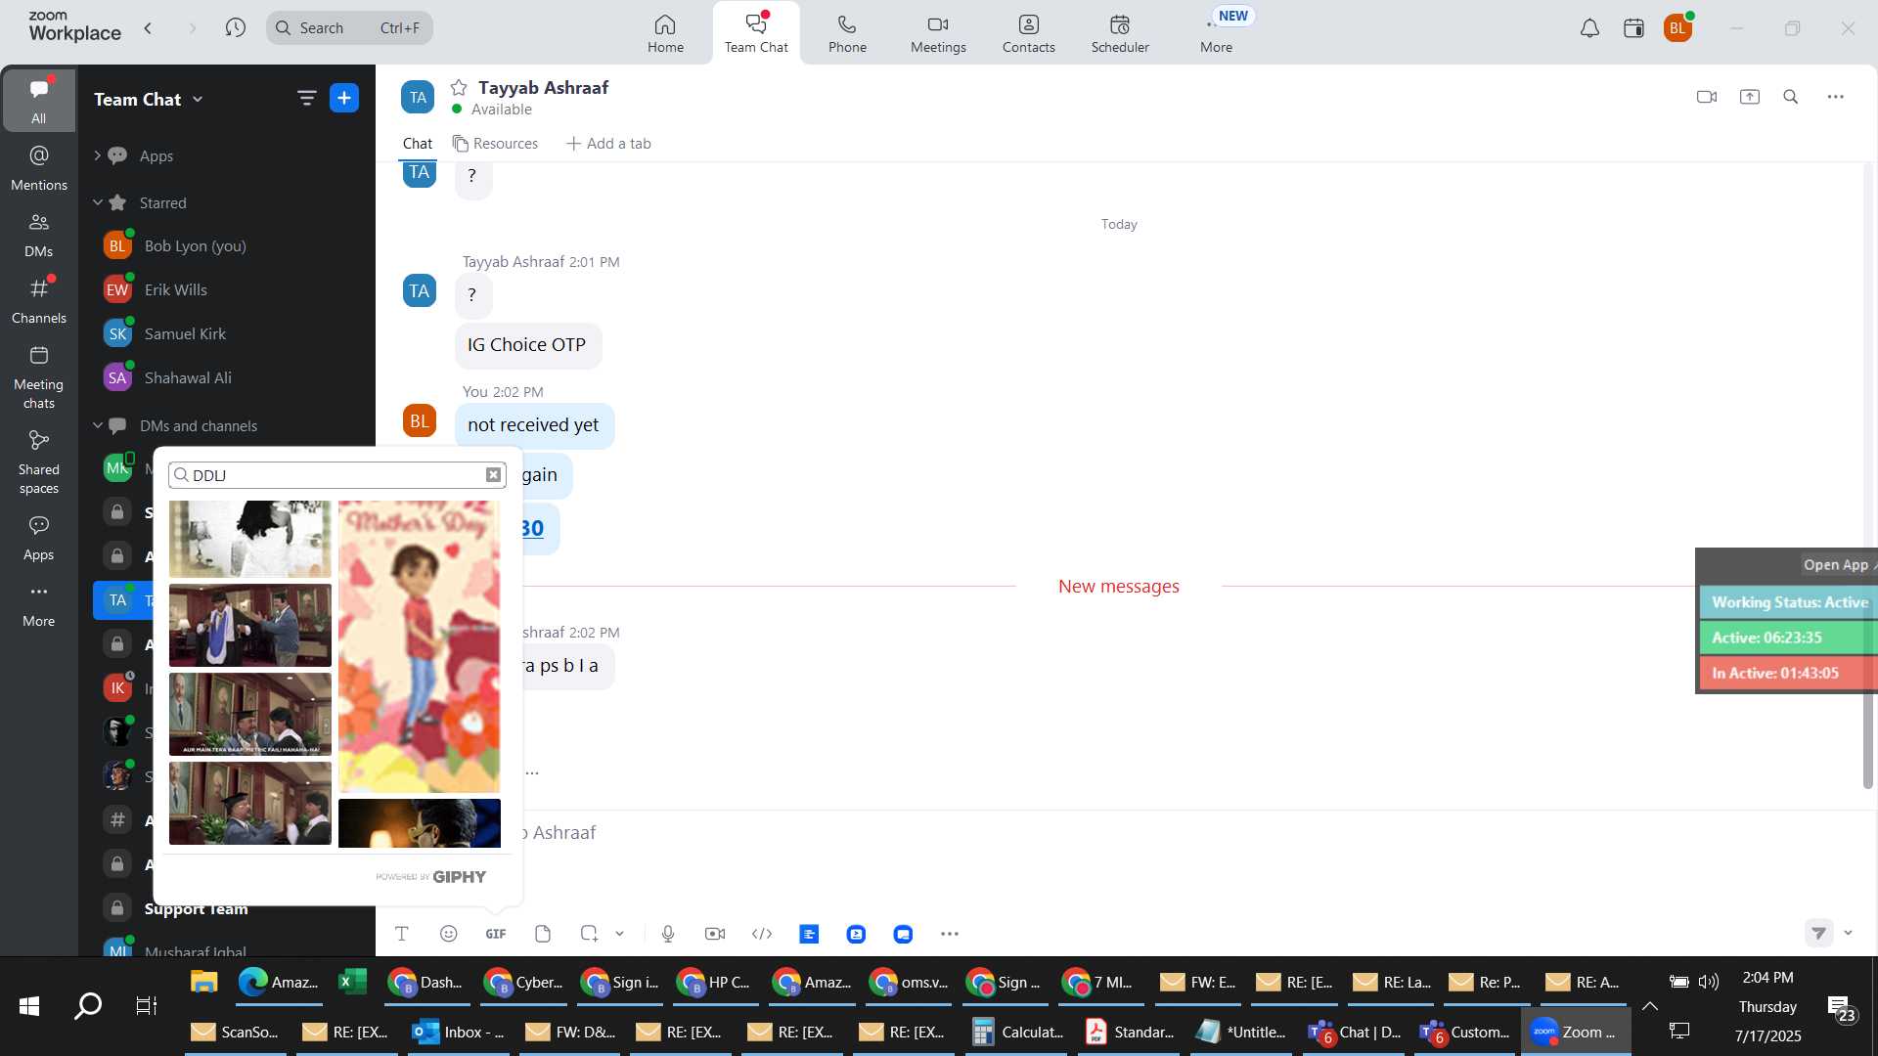
Task: Clear the DDLJ GIF search
Action: pyautogui.click(x=494, y=475)
